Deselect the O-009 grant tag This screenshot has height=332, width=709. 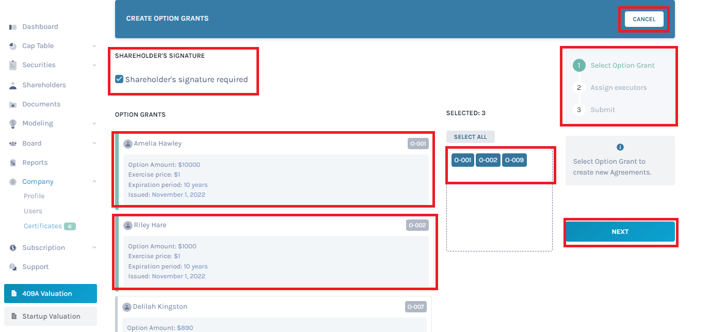click(514, 160)
